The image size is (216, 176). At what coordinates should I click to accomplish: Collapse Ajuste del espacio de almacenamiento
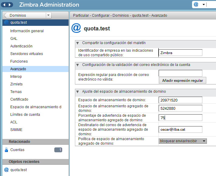[78, 92]
